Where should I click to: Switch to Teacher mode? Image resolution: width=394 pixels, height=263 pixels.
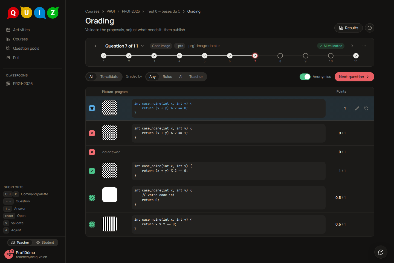[20, 243]
